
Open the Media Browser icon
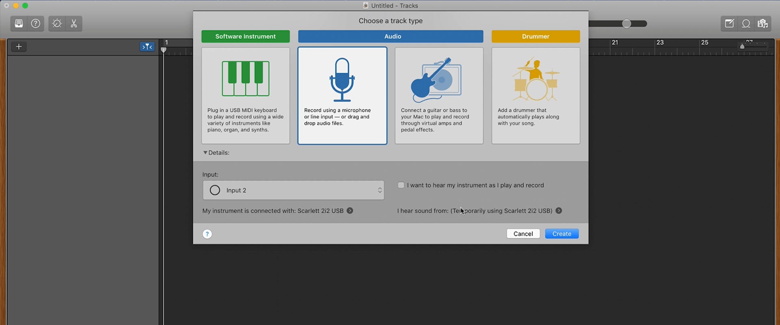[x=763, y=24]
